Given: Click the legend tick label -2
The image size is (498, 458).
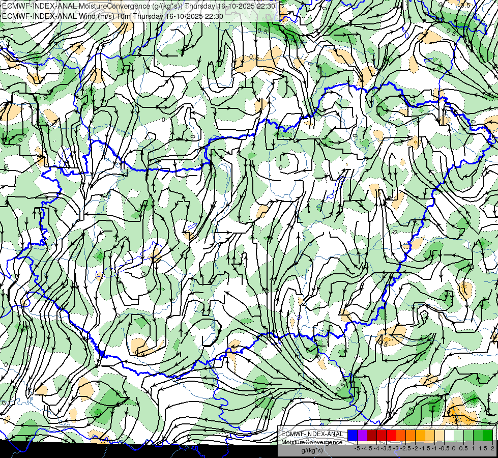Looking at the screenshot, I should 415,448.
